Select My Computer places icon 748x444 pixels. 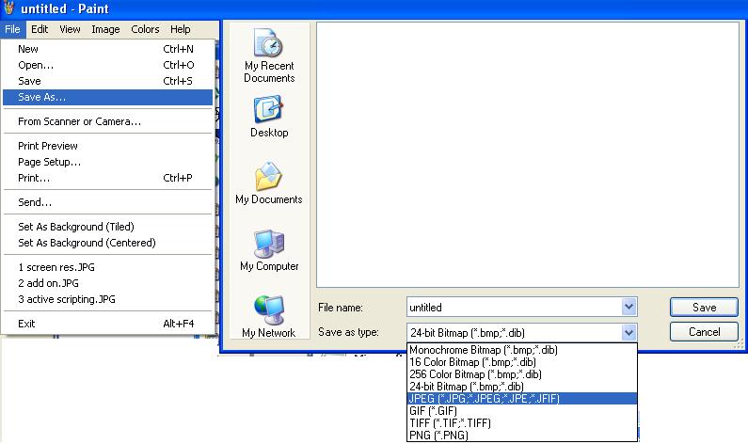pos(269,245)
